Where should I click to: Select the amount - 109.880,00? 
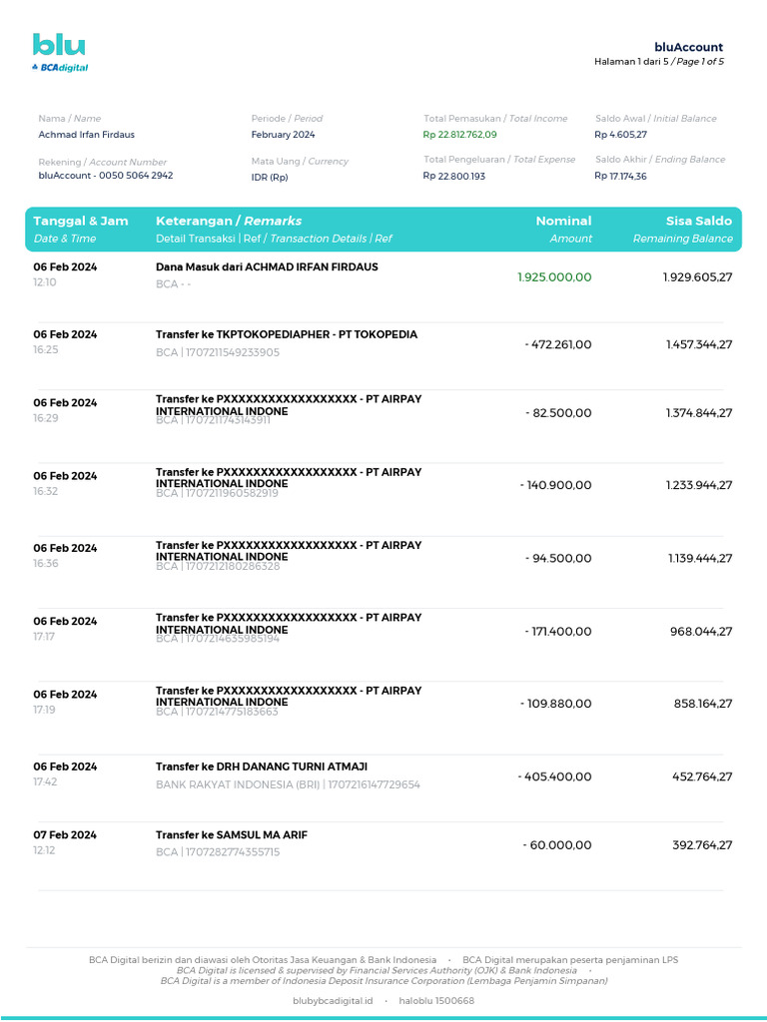555,704
